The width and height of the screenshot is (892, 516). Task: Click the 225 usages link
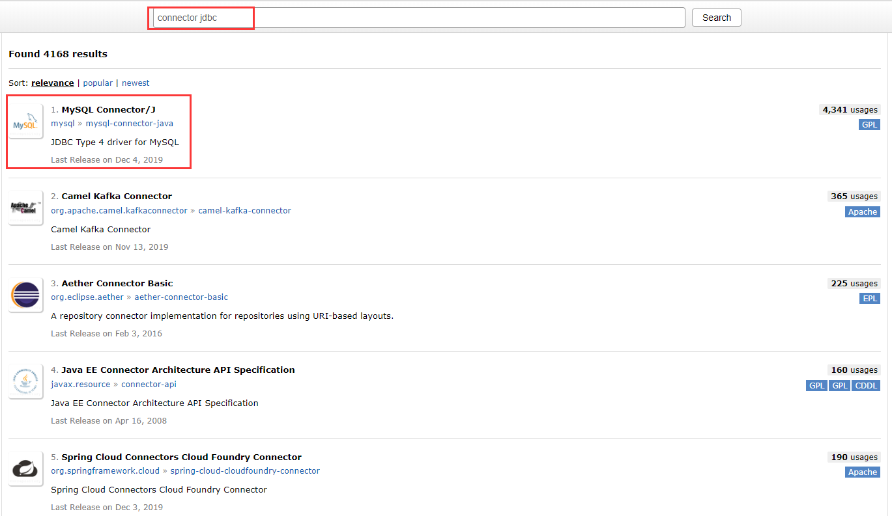854,284
